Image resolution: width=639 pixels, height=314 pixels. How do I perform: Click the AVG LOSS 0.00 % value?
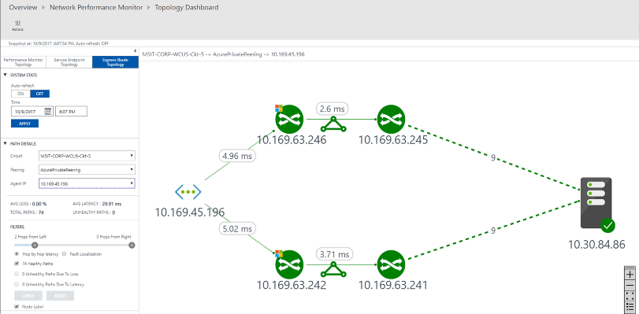[39, 204]
